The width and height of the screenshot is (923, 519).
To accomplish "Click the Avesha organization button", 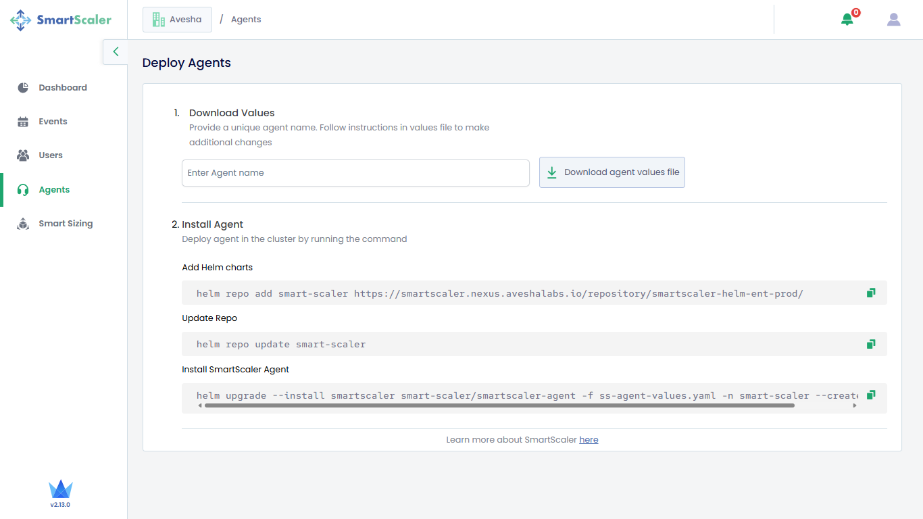I will click(x=177, y=20).
